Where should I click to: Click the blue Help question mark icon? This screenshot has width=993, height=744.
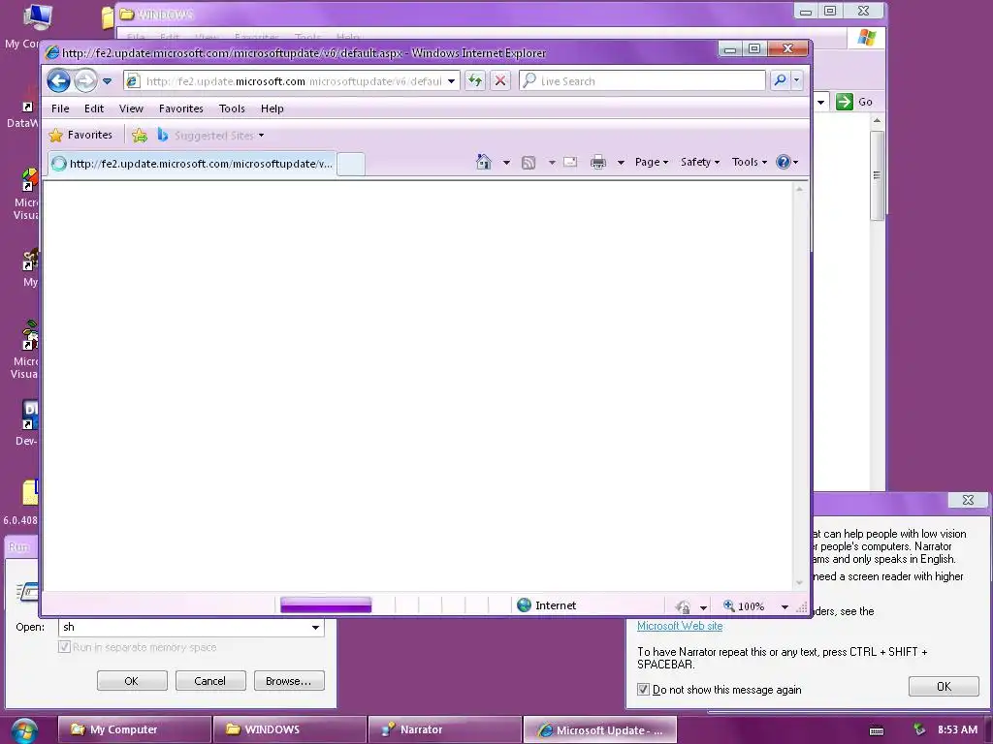click(x=784, y=162)
